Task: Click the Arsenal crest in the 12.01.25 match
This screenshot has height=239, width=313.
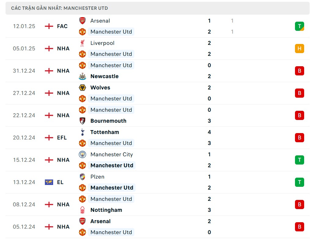Action: (x=82, y=21)
